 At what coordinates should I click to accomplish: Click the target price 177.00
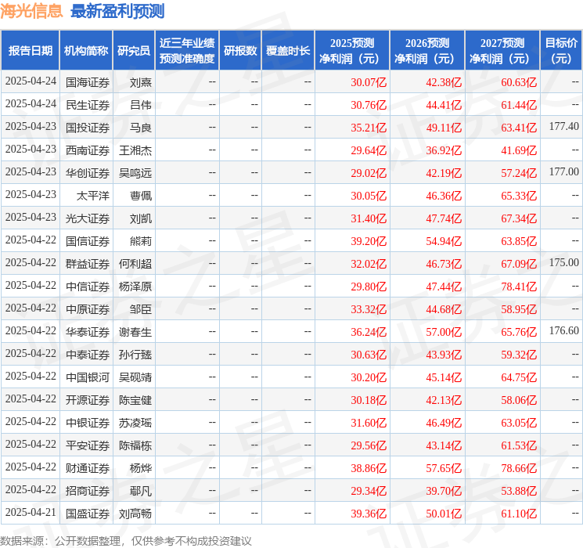(564, 172)
